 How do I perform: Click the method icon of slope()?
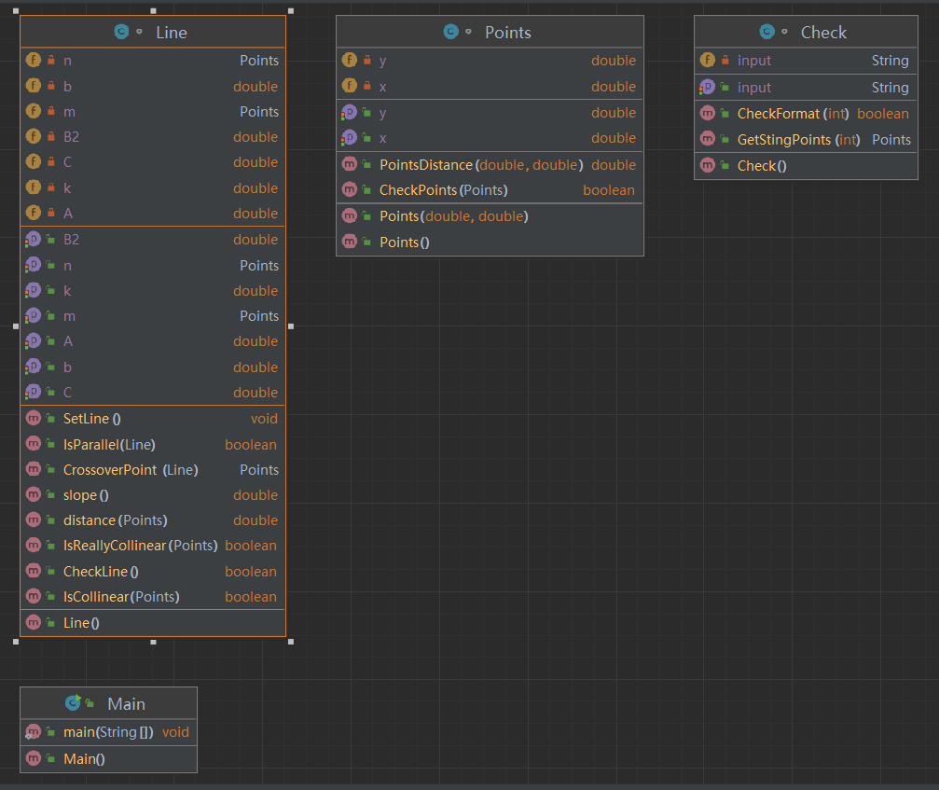[34, 494]
